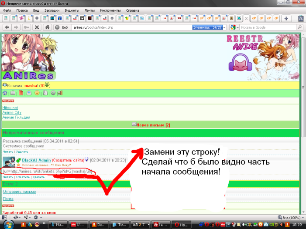Open the Закладки menu
Image resolution: width=306 pixels, height=229 pixels.
coord(52,10)
